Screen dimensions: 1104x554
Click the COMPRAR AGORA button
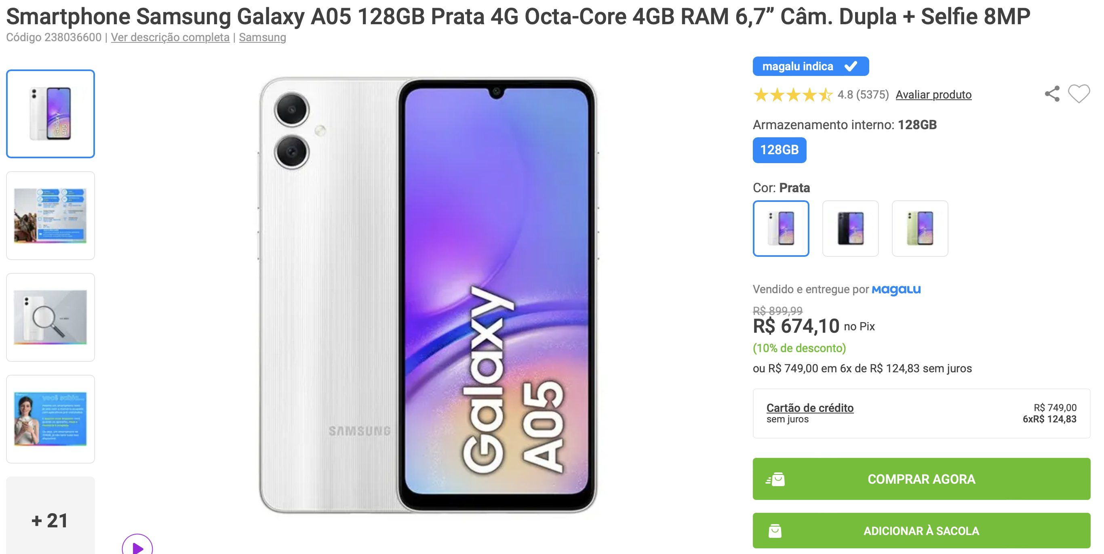click(x=921, y=479)
